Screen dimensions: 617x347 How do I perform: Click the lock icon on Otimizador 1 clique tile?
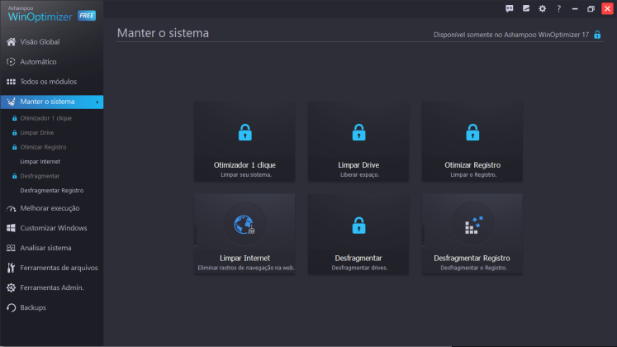[x=244, y=132]
